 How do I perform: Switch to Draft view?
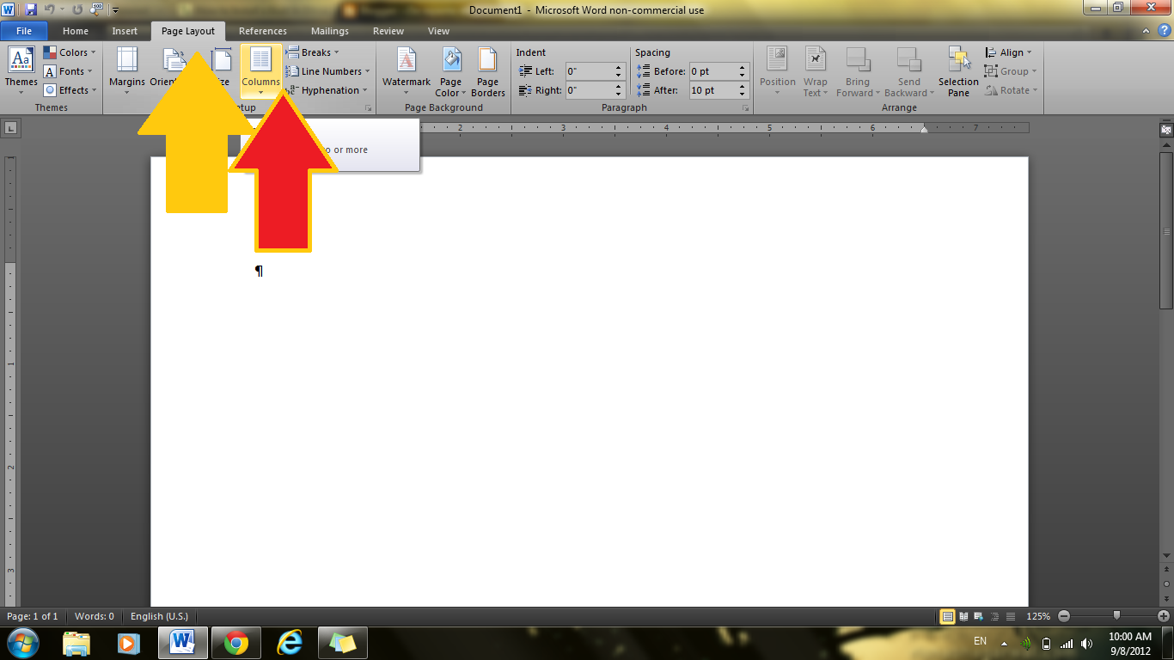1010,616
